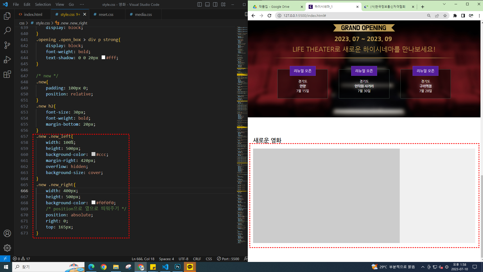The height and width of the screenshot is (272, 483).
Task: Open the Explorer view in activity bar
Action: (7, 16)
